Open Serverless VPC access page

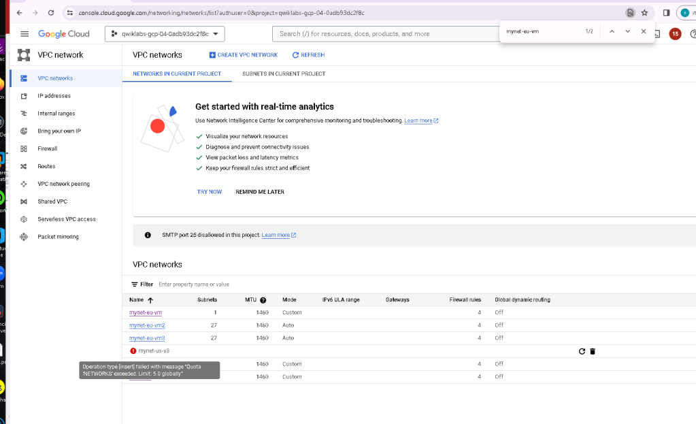66,219
